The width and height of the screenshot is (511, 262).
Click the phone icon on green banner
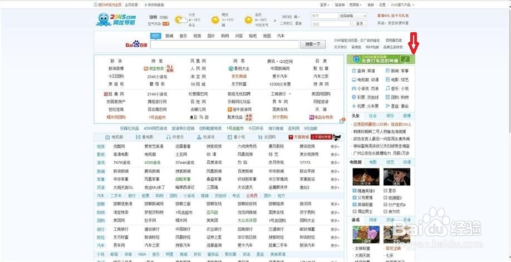[405, 59]
